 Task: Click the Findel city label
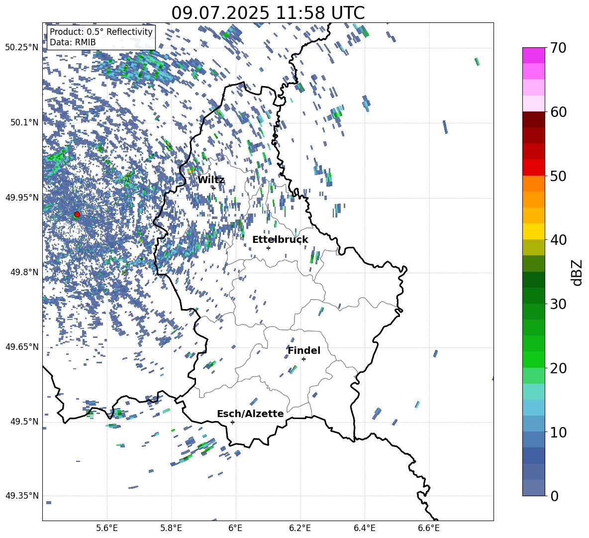click(x=304, y=350)
